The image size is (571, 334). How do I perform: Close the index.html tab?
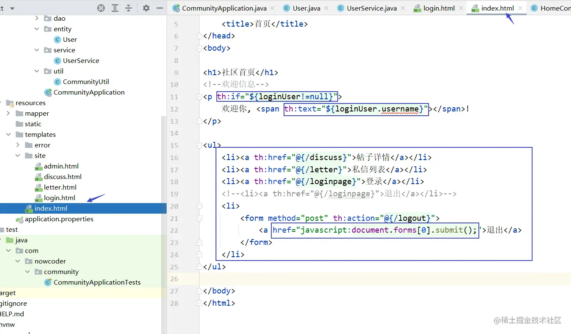tap(520, 8)
